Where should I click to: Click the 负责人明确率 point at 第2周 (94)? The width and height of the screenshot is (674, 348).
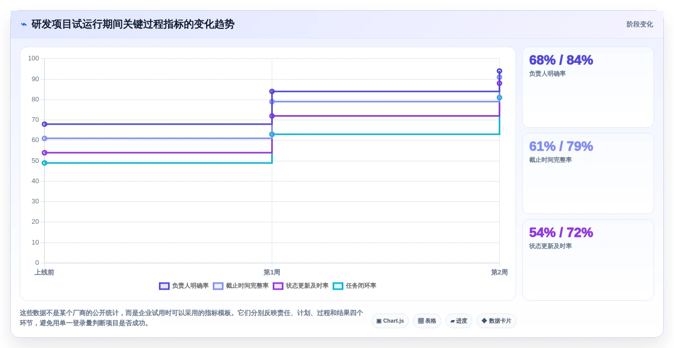click(x=499, y=71)
